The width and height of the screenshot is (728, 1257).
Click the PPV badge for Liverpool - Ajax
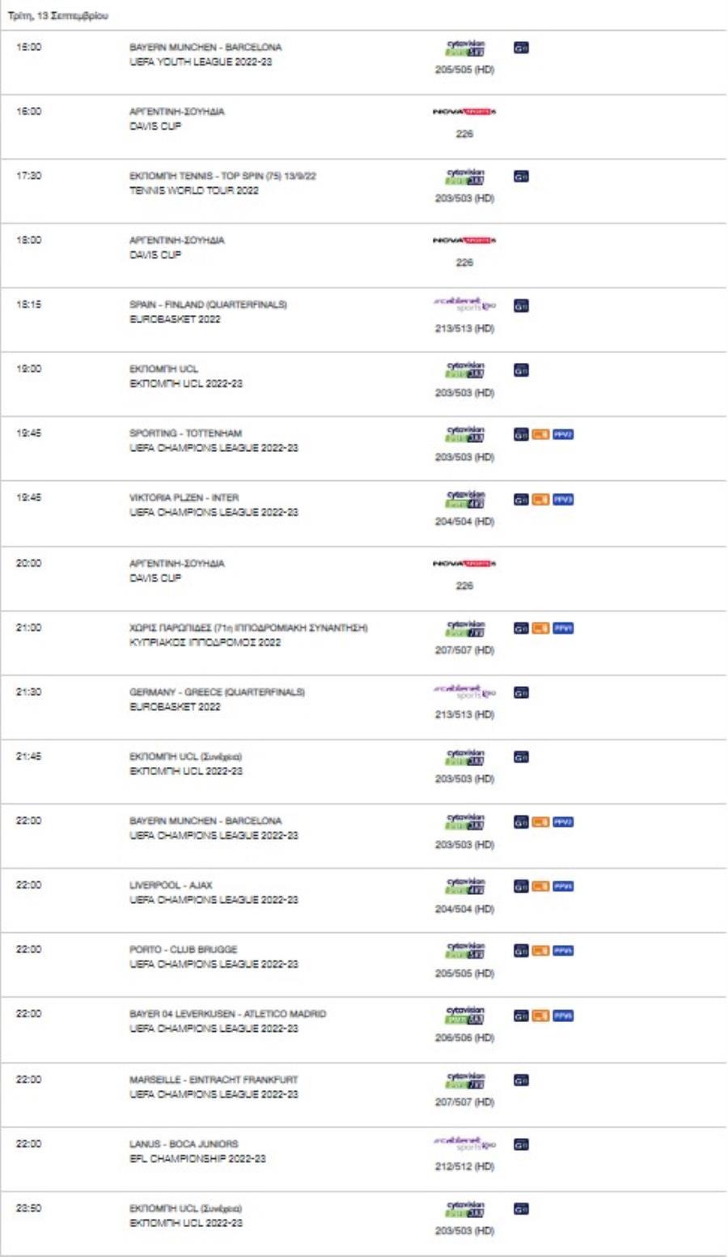point(563,886)
